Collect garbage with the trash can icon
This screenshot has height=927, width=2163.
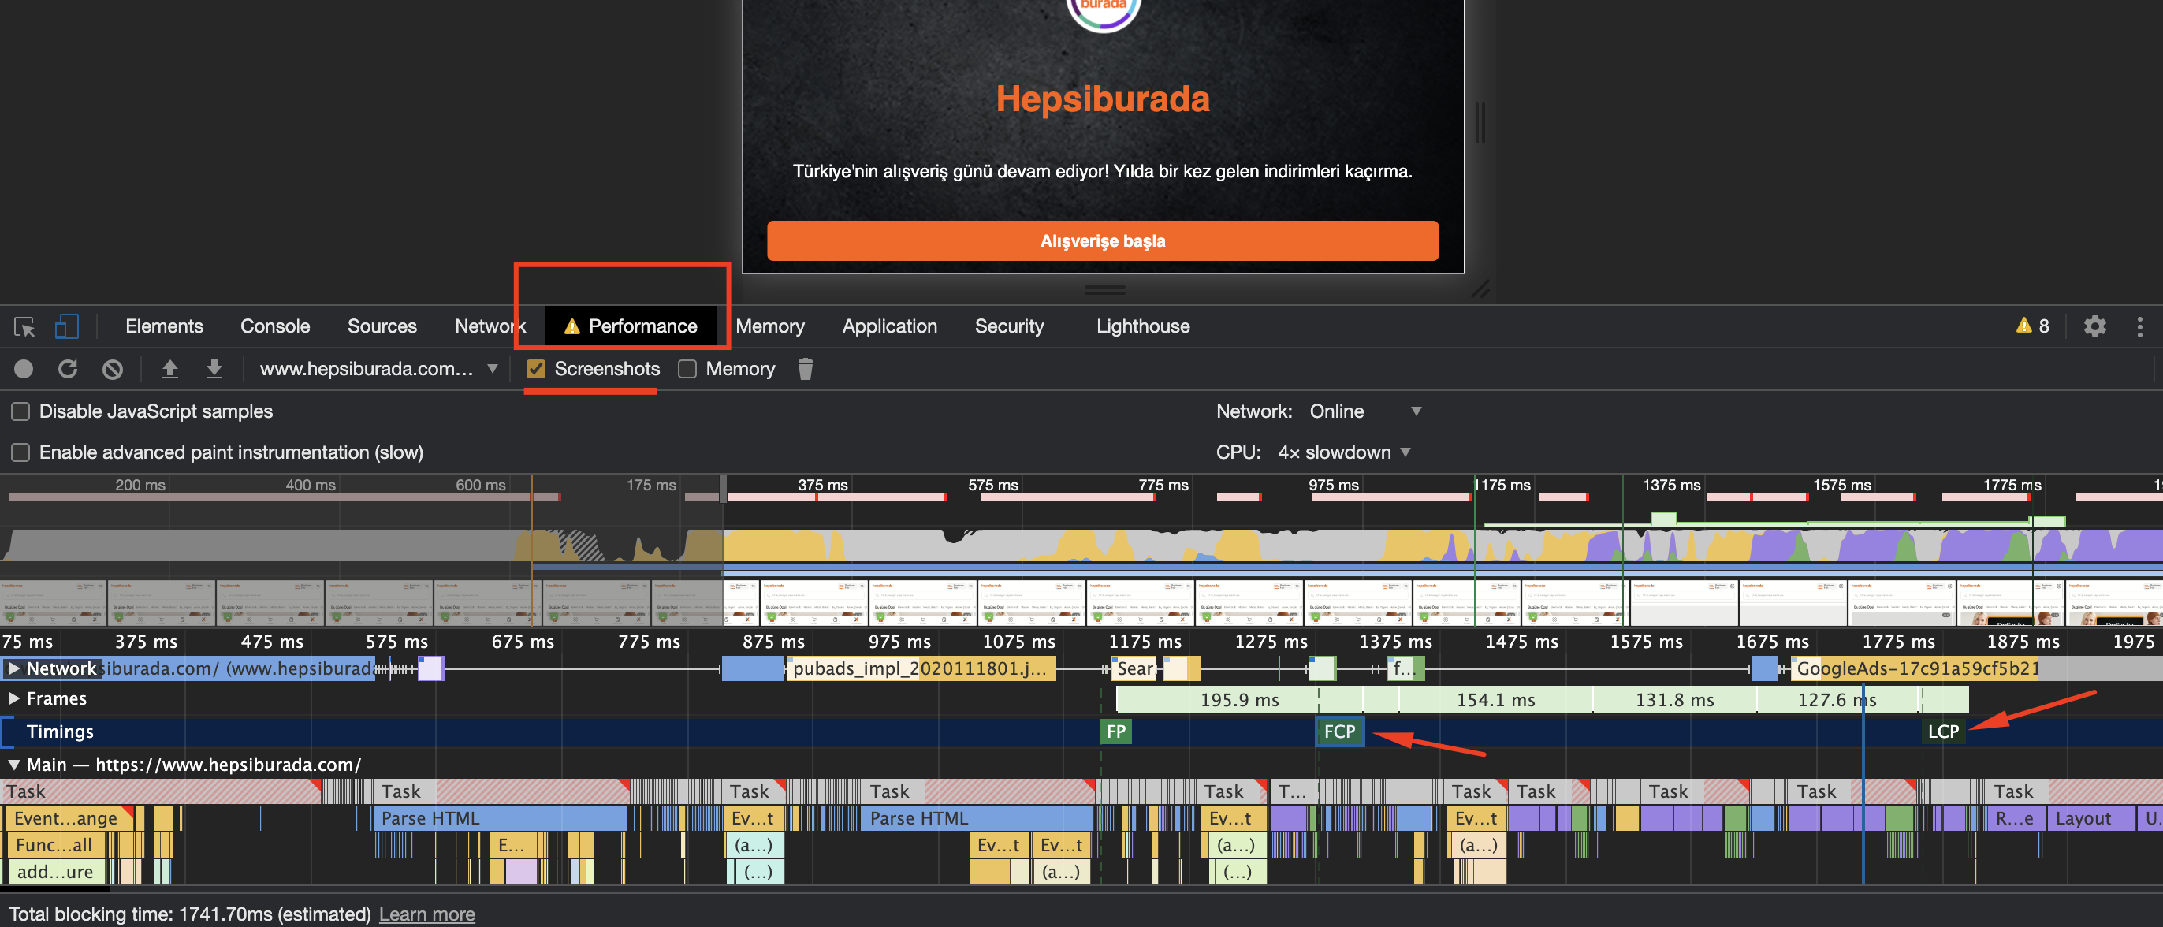point(804,370)
